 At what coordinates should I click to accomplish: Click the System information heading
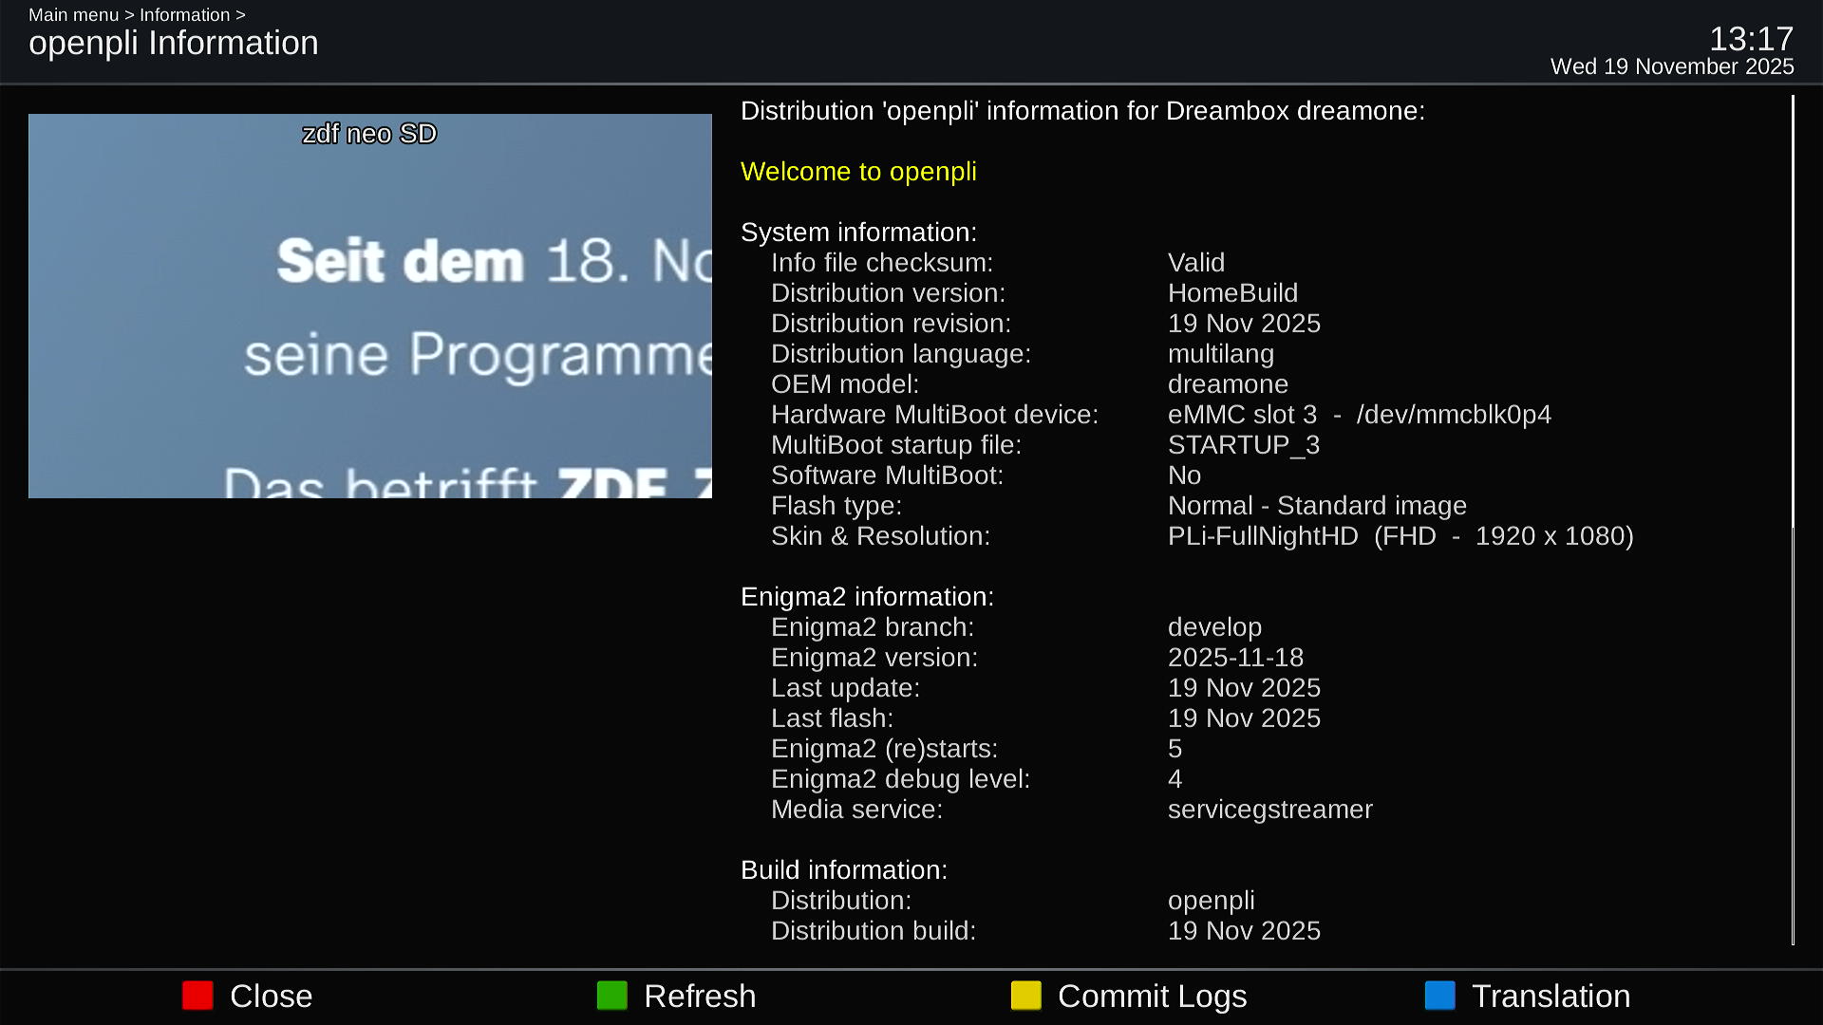click(x=858, y=233)
